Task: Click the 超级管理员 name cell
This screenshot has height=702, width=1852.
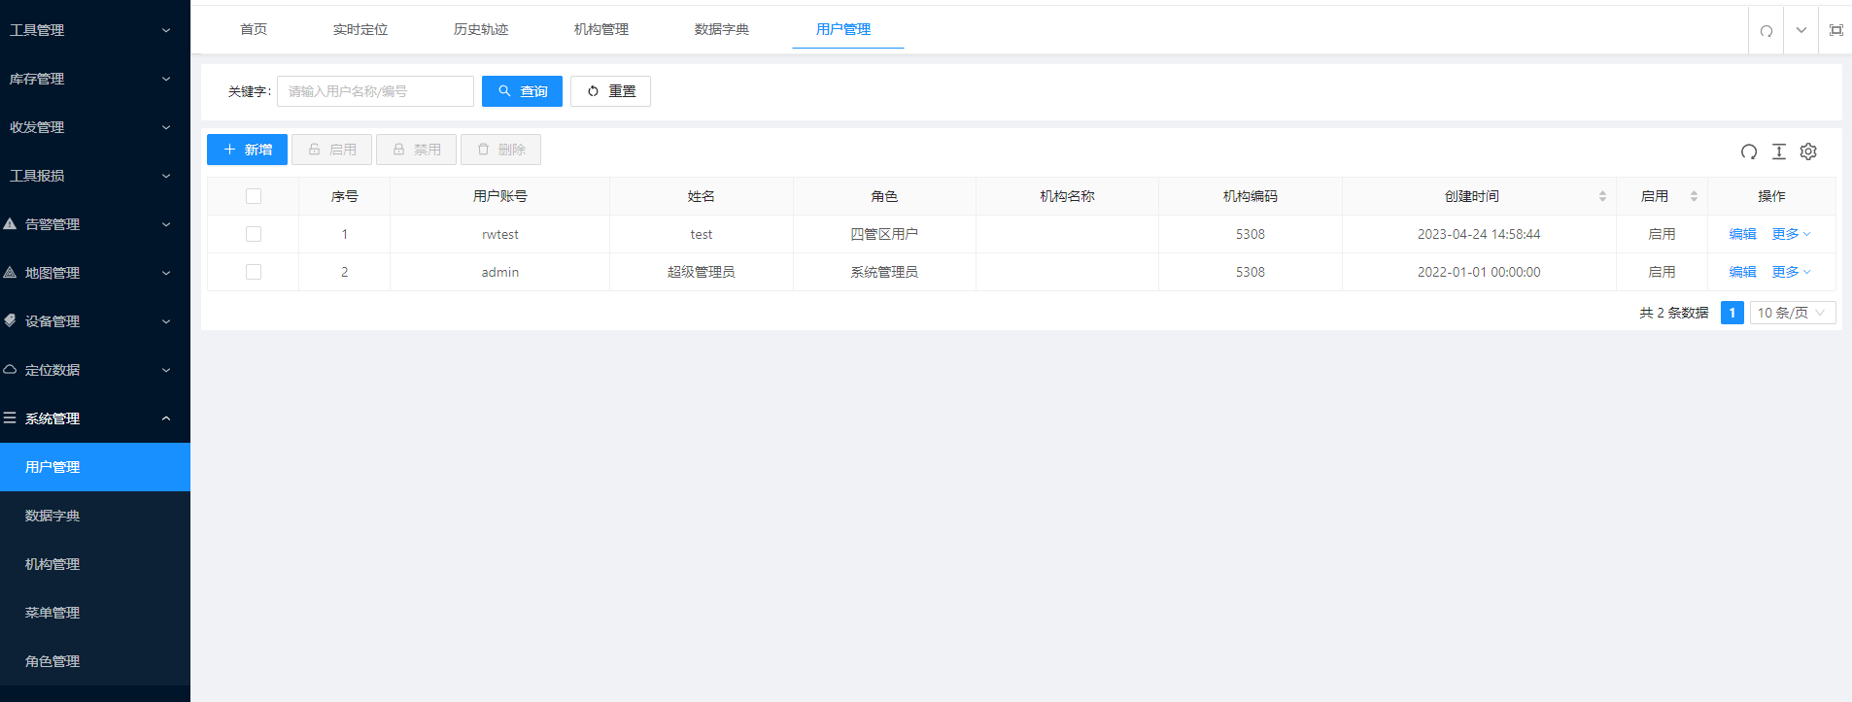Action: click(702, 272)
